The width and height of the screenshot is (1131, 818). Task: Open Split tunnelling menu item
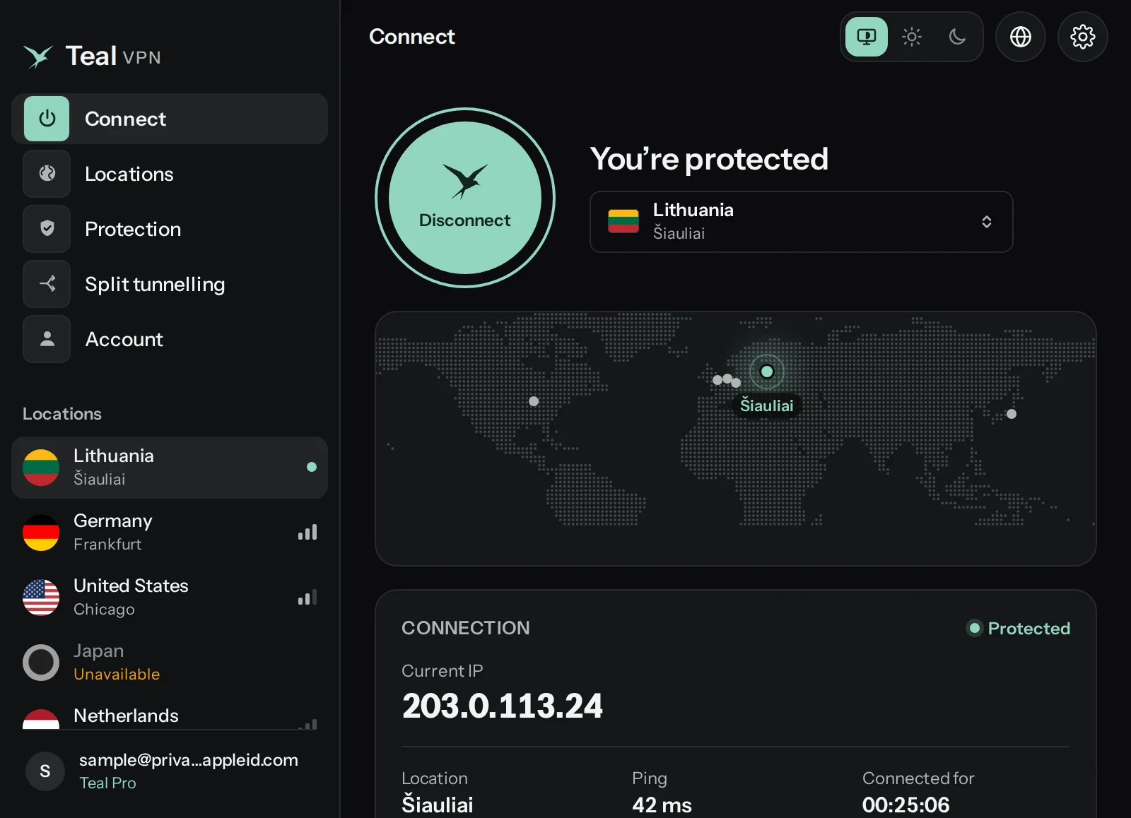point(170,284)
